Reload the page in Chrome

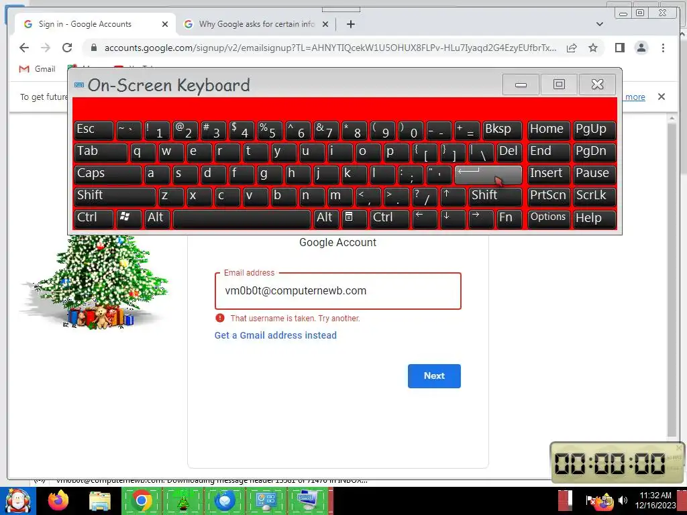pos(67,48)
